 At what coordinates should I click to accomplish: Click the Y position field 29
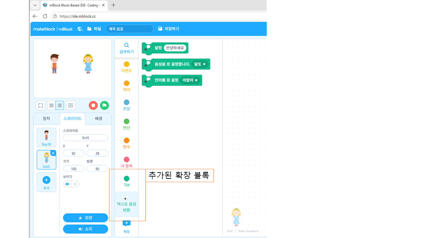click(97, 153)
